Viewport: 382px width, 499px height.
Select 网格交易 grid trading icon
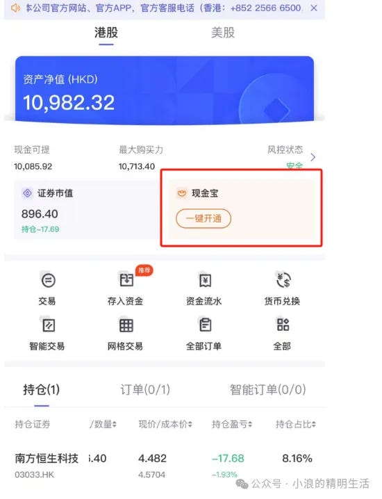pos(126,325)
